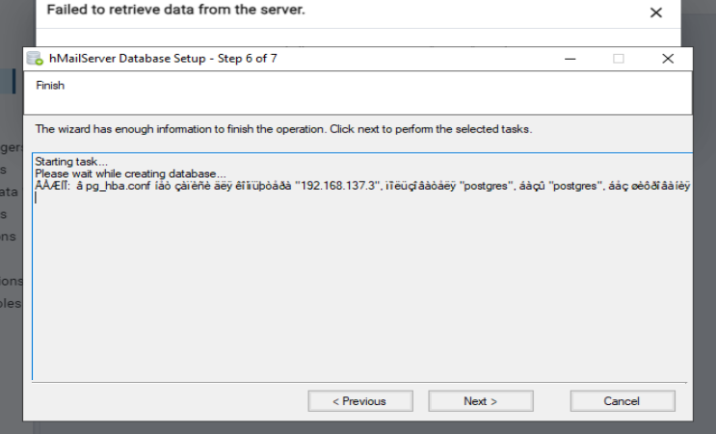Click the text cursor line below the error
The height and width of the screenshot is (434, 716).
coord(36,197)
